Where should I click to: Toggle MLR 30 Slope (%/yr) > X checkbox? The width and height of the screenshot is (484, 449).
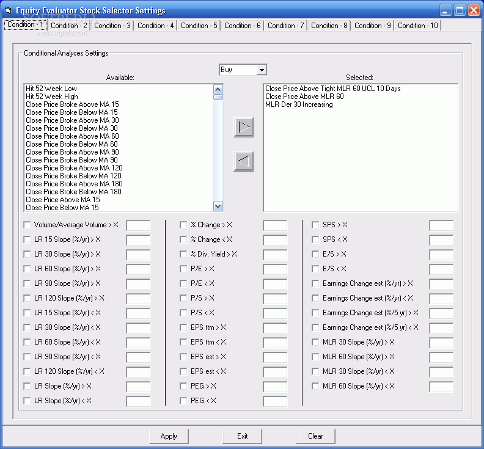coord(315,342)
